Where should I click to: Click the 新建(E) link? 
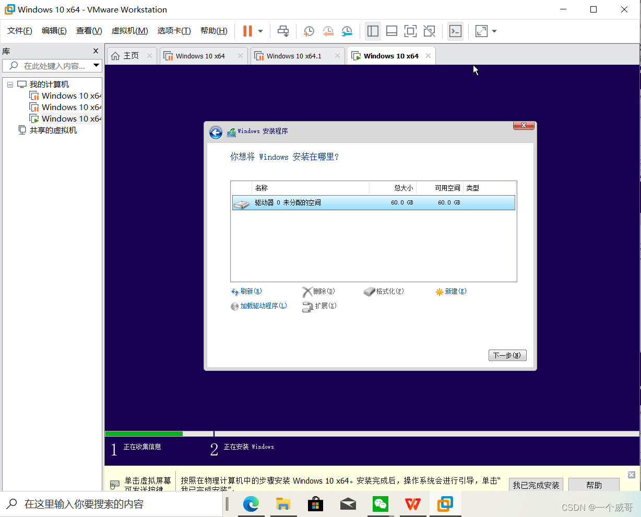click(x=451, y=292)
